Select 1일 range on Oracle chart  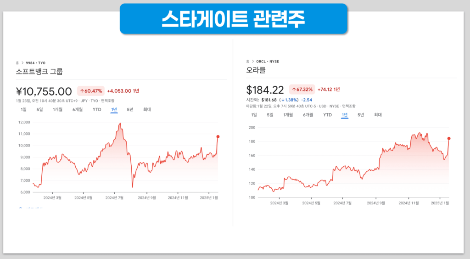254,115
